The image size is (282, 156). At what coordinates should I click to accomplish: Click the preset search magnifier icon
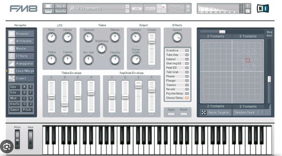pos(72,8)
